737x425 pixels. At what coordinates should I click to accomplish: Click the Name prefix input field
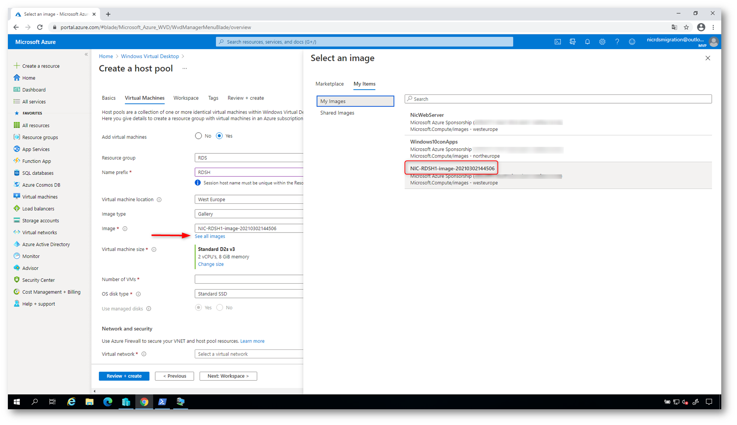[x=249, y=172]
